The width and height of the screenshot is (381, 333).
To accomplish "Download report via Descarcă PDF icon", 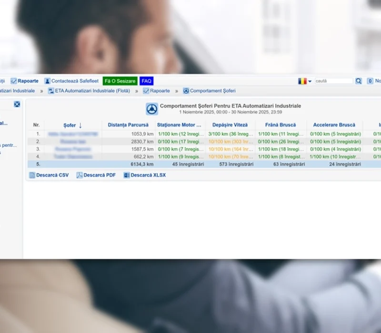I will coord(80,175).
